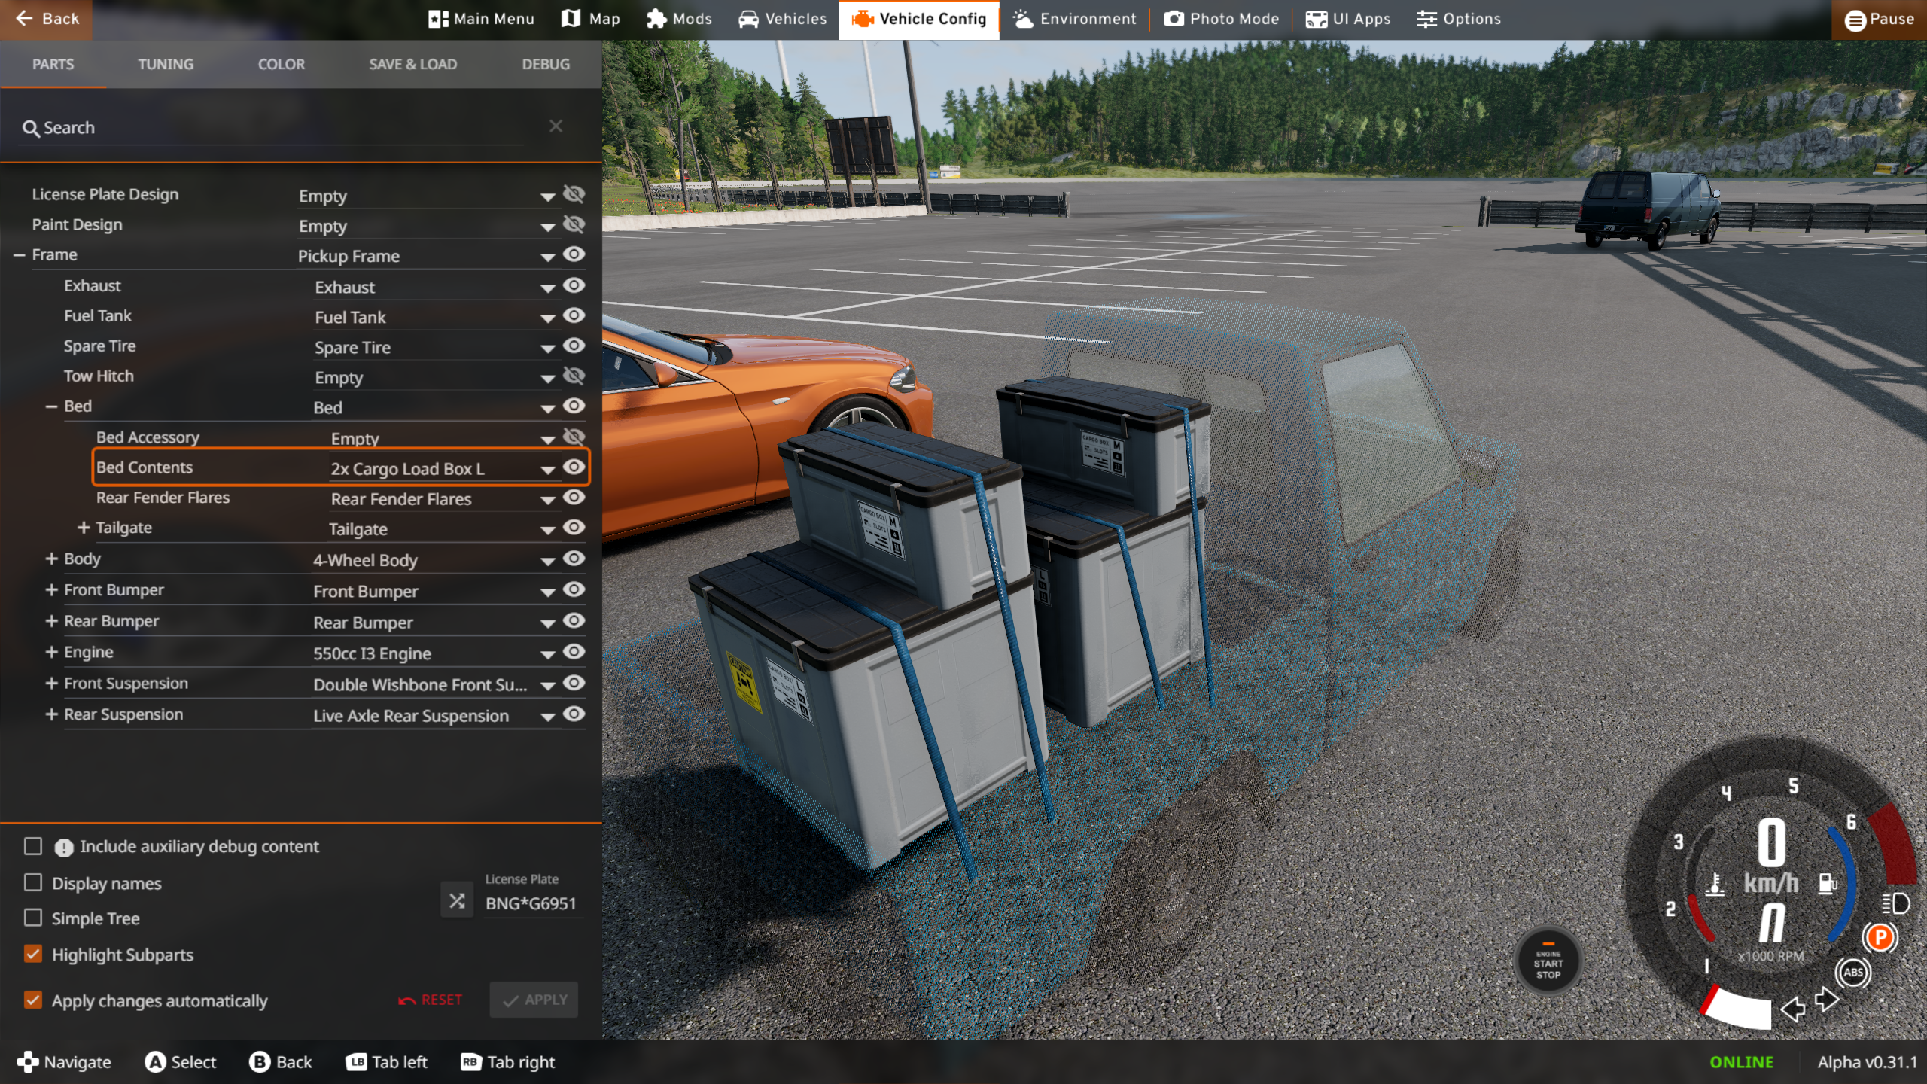Open the Environment menu
The height and width of the screenshot is (1084, 1927).
(1074, 19)
